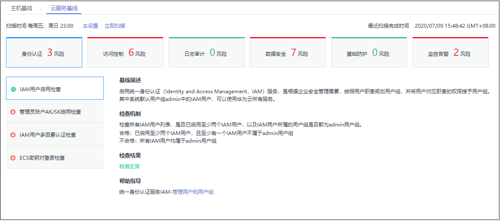This screenshot has height=221, width=501.
Task: Click the scan timestamp 2020/07/09 15:48:42
Action: (x=455, y=26)
